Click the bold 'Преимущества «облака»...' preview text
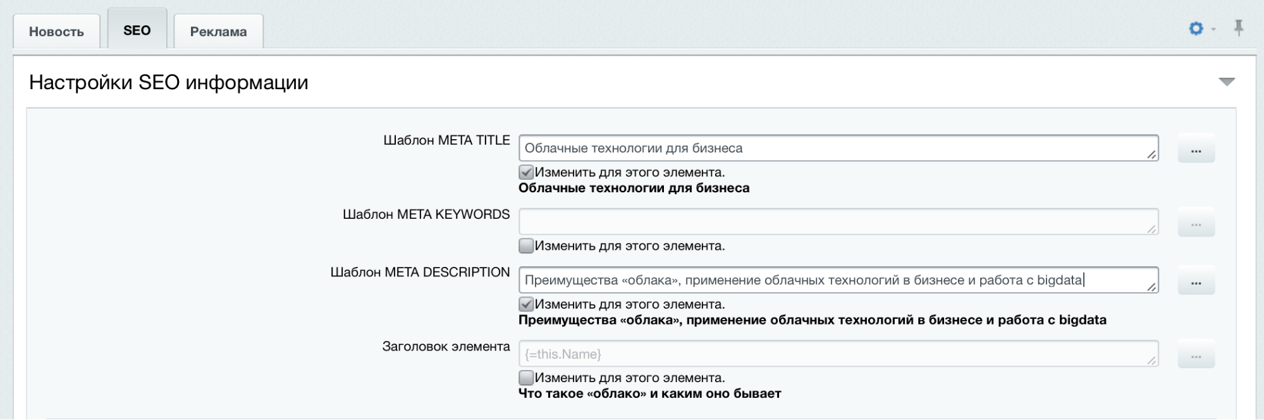Viewport: 1264px width, 420px height. (813, 320)
